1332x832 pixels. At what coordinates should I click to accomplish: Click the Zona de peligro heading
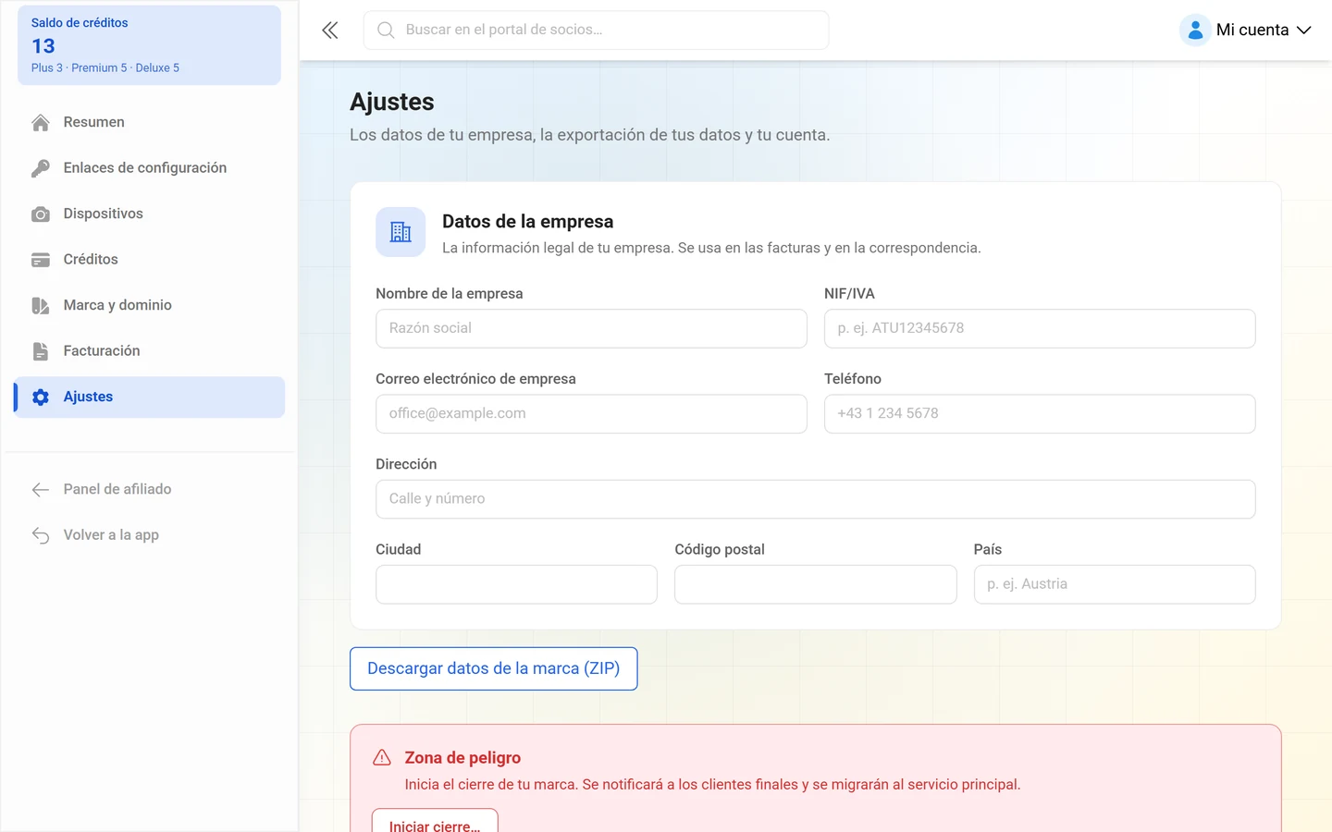coord(462,758)
